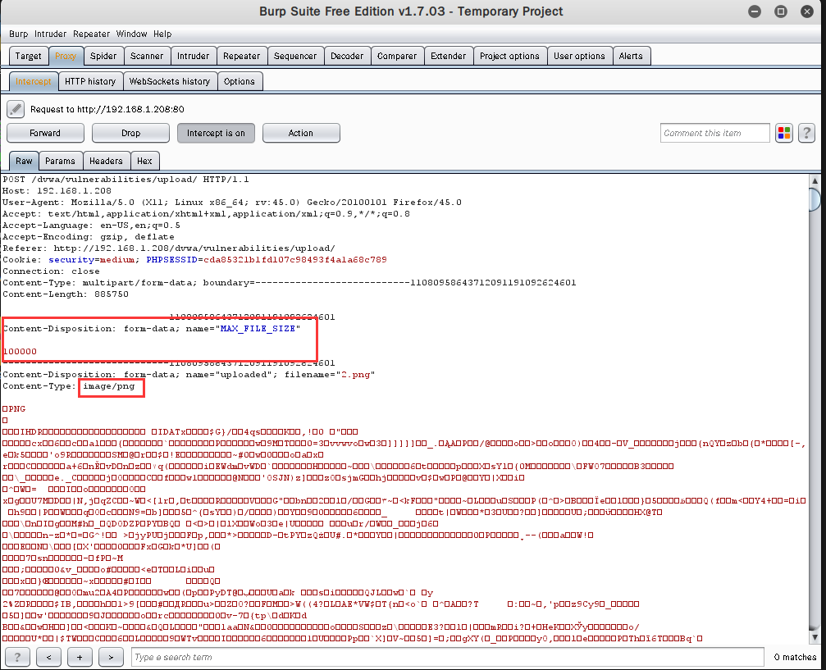Click the Connection: close header line
The height and width of the screenshot is (670, 826).
coord(51,271)
